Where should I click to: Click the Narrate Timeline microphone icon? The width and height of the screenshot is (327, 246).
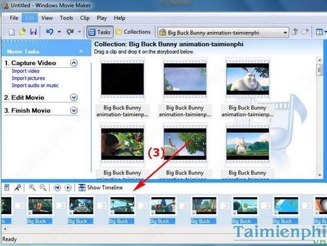(18, 187)
